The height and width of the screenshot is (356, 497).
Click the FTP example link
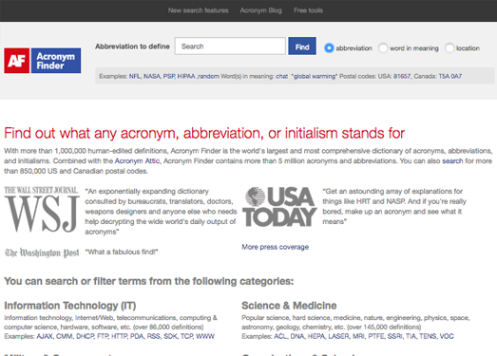pos(103,336)
